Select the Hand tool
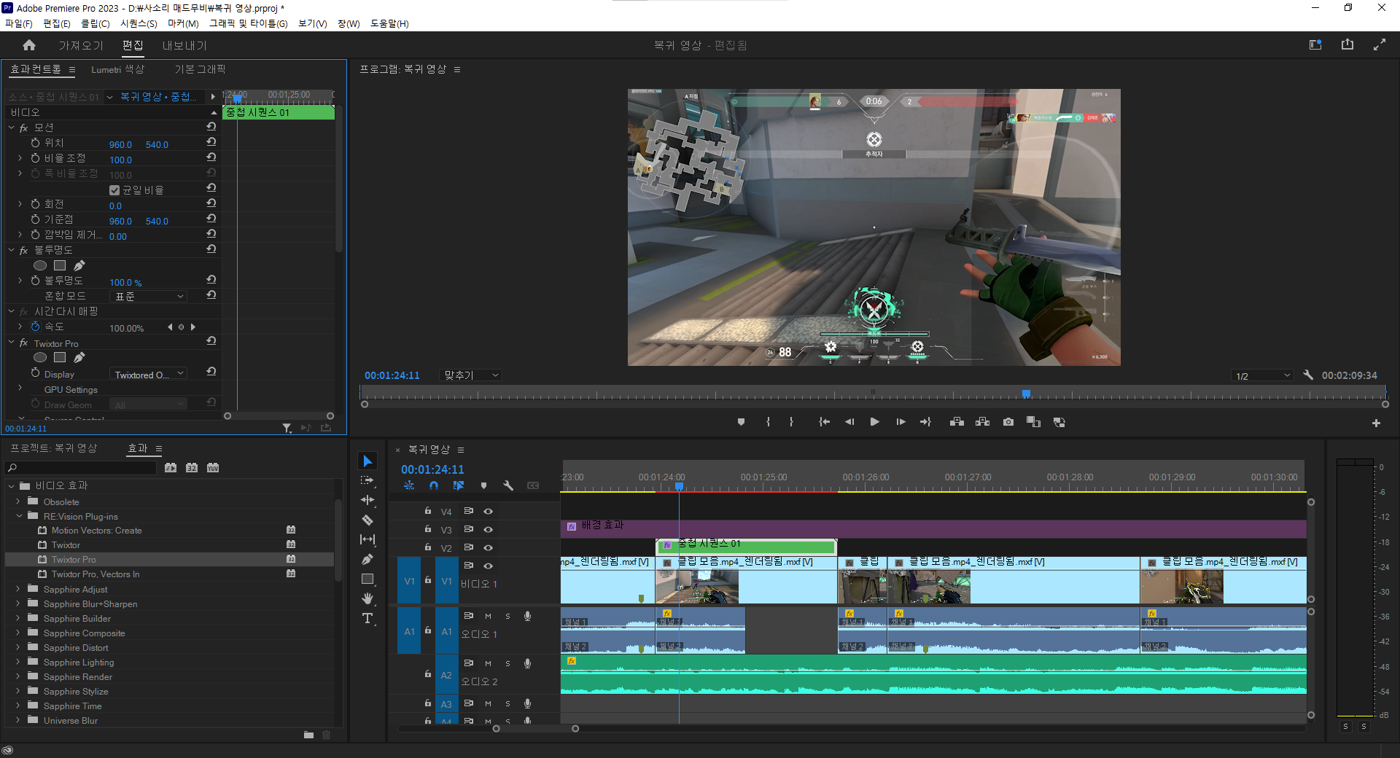The image size is (1400, 758). click(367, 598)
